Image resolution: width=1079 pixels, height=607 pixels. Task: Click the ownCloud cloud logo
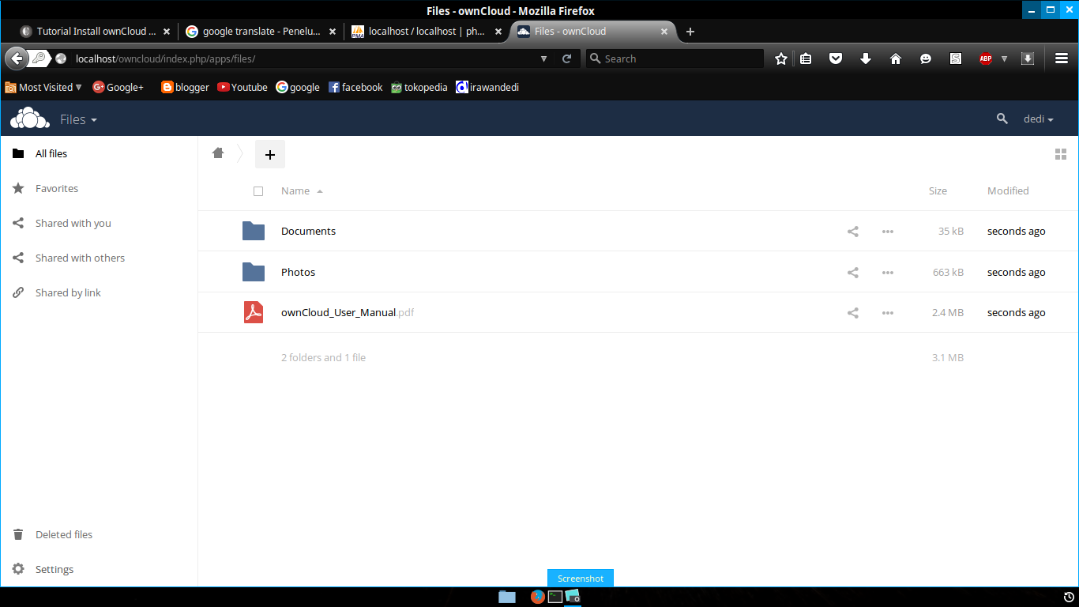(29, 119)
